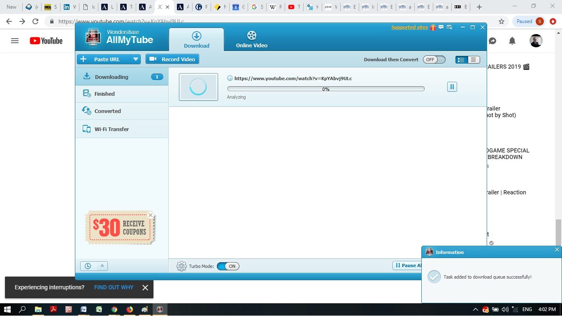Switch to the Online Video tab

pyautogui.click(x=252, y=39)
